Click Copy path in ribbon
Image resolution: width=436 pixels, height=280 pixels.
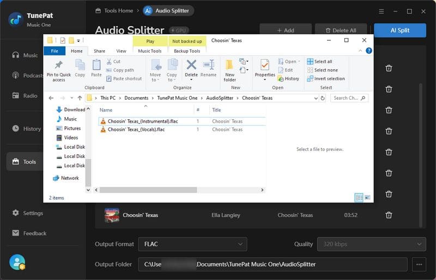click(x=120, y=70)
